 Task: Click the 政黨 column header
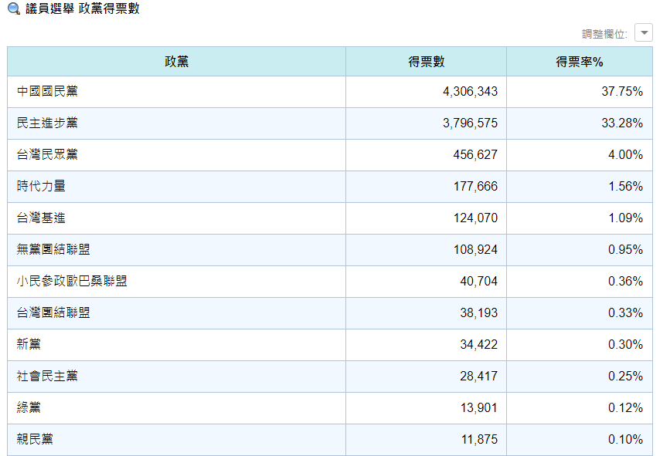pyautogui.click(x=176, y=62)
